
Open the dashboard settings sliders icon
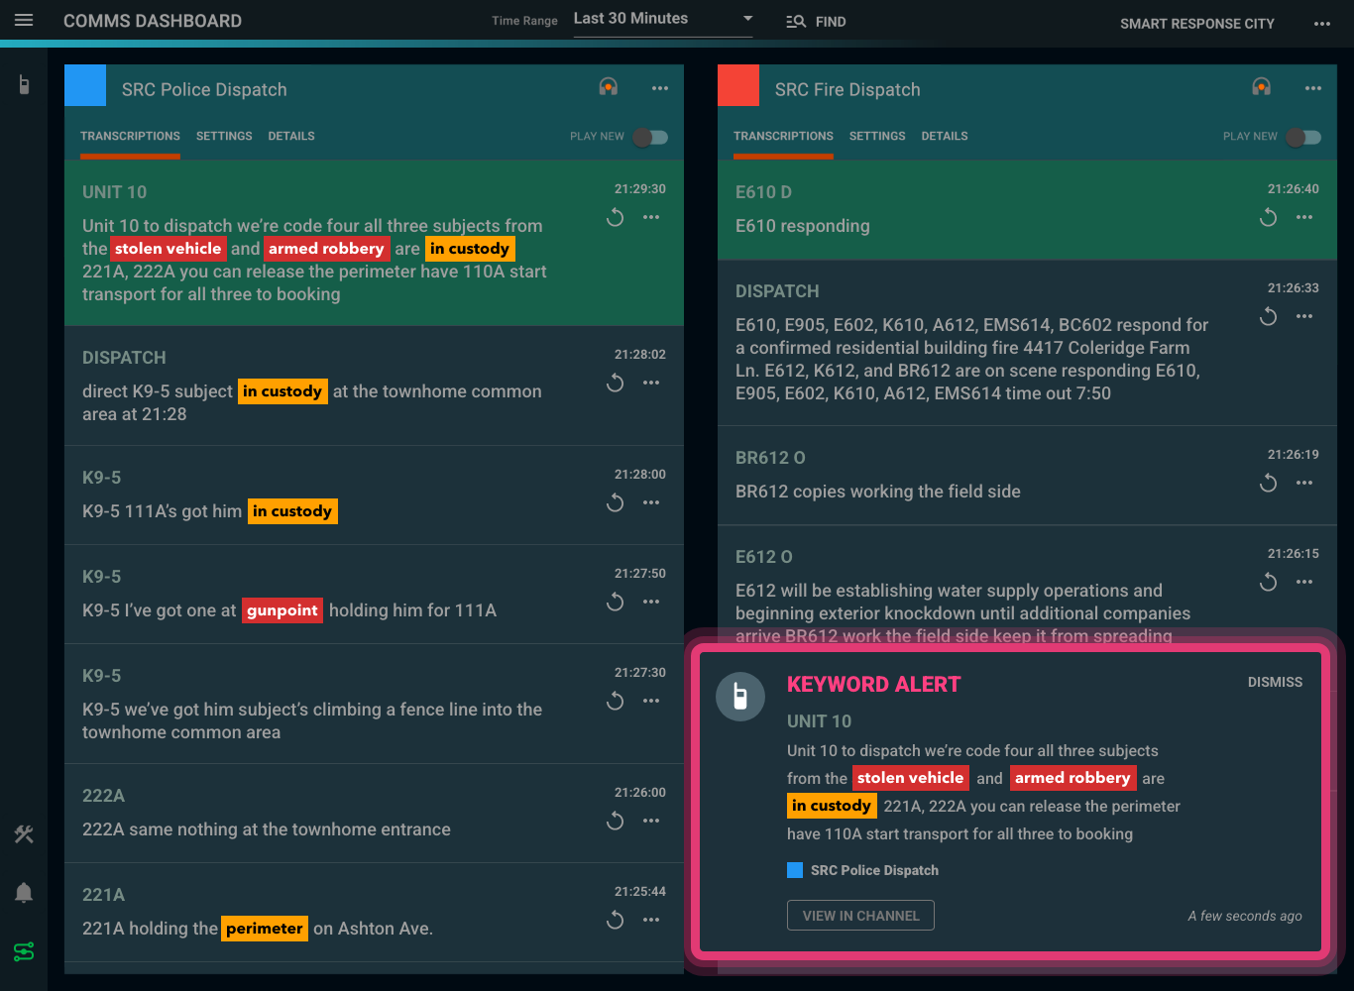[x=24, y=951]
